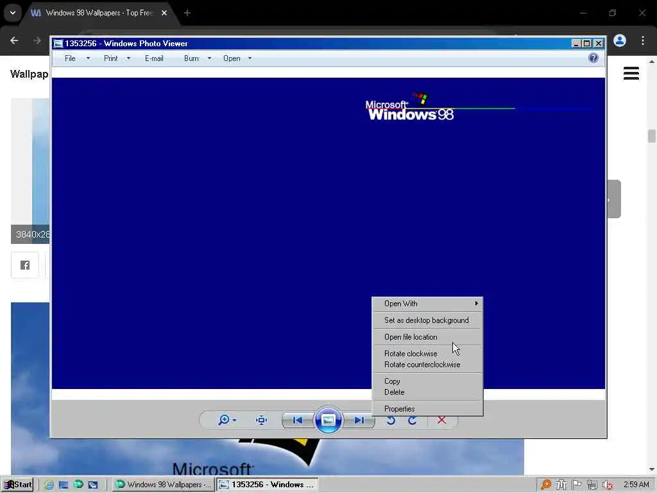Click the Microsoft wallpaper thumbnail in browser
This screenshot has width=657, height=493.
click(268, 456)
